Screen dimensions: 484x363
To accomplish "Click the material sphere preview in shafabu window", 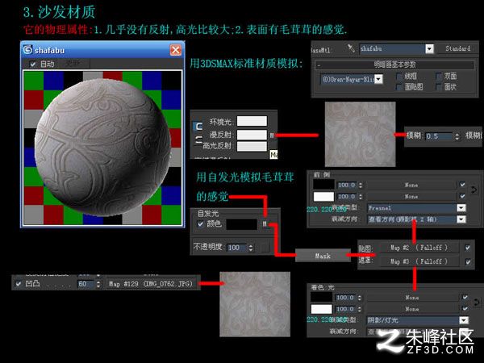I will (x=102, y=148).
